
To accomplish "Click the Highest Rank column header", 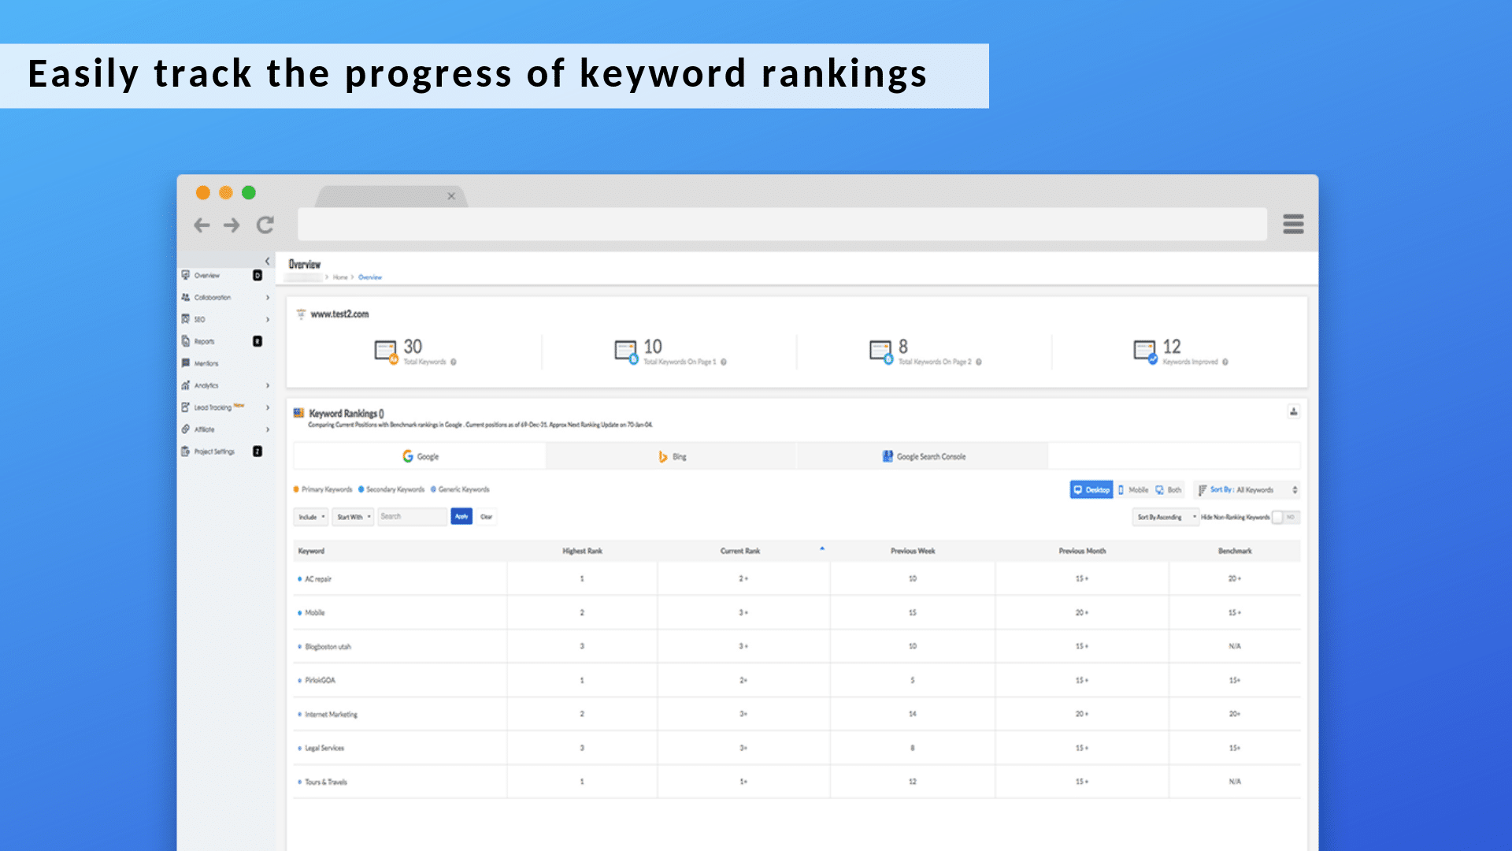I will [x=582, y=552].
